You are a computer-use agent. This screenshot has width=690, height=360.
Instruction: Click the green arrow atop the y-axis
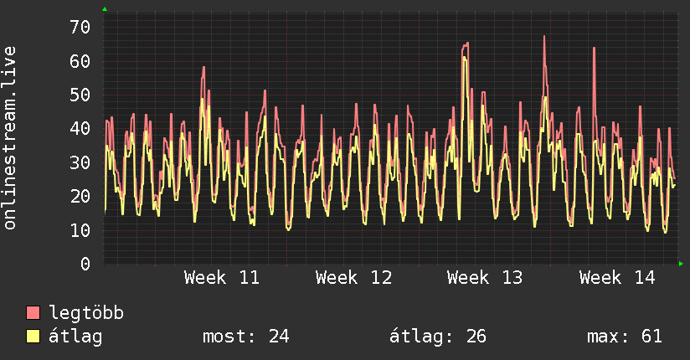pos(105,9)
